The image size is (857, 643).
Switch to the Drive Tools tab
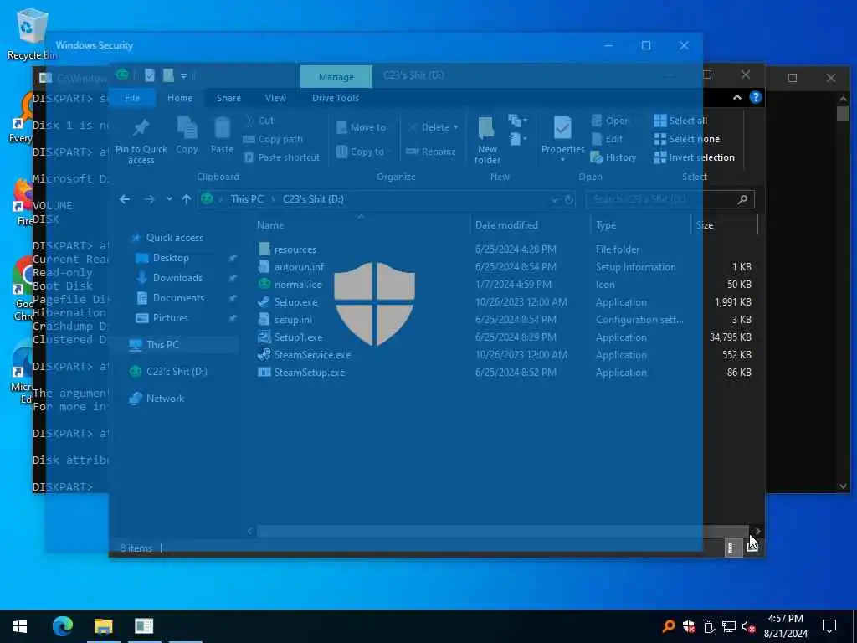point(336,98)
